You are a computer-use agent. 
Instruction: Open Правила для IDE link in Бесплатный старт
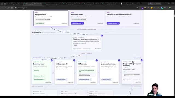click(39, 76)
